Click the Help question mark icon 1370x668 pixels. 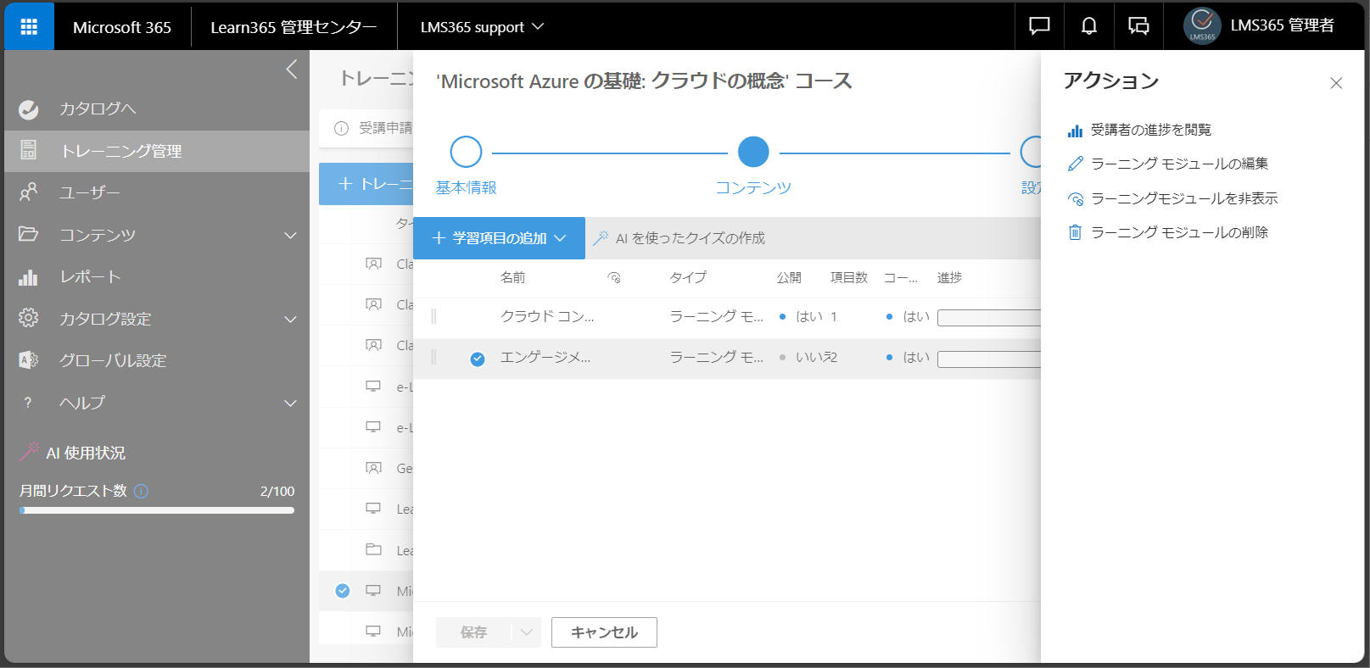[x=28, y=403]
